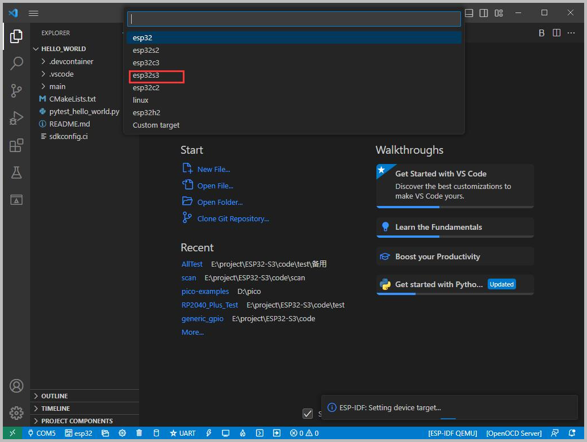Image resolution: width=587 pixels, height=442 pixels.
Task: Click the device target search input field
Action: (293, 19)
